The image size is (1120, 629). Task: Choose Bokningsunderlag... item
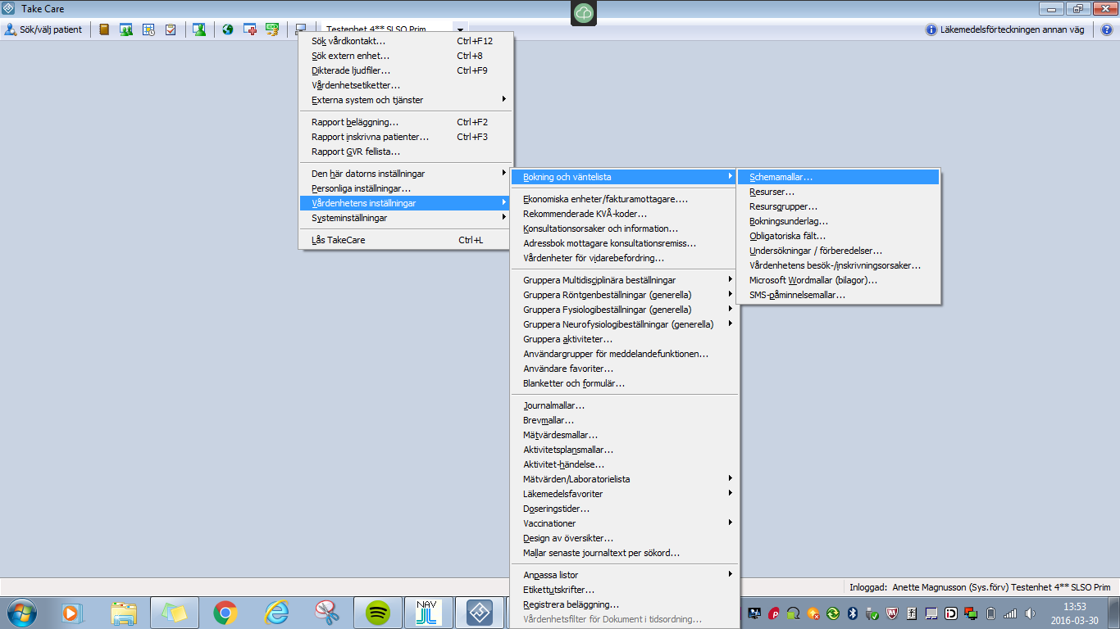pyautogui.click(x=839, y=221)
